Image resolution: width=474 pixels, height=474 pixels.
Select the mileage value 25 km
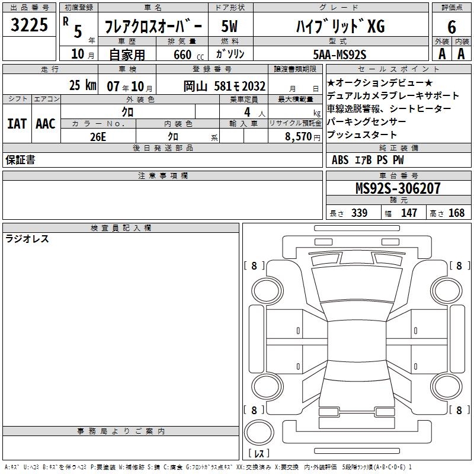click(82, 86)
